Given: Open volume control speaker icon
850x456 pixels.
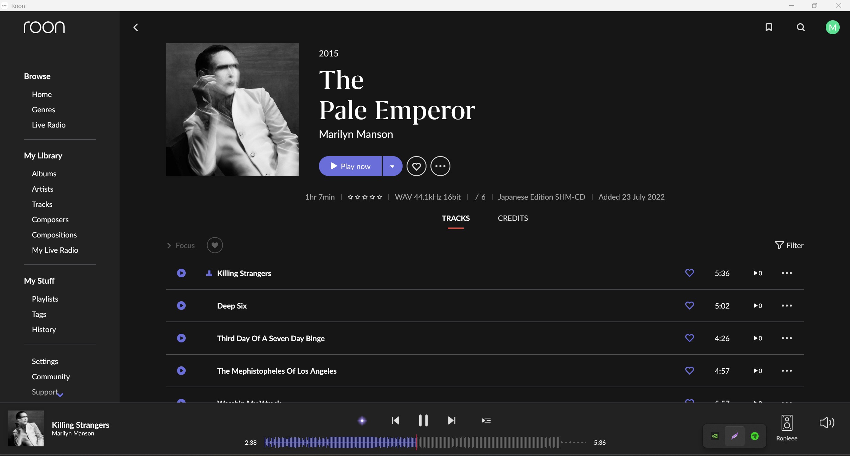Looking at the screenshot, I should coord(826,422).
